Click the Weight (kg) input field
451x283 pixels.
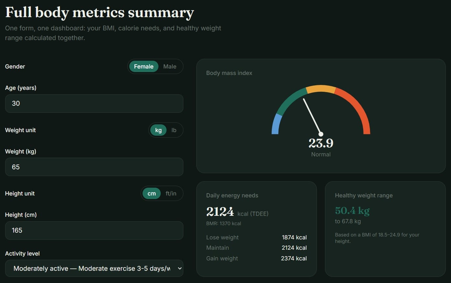(94, 167)
